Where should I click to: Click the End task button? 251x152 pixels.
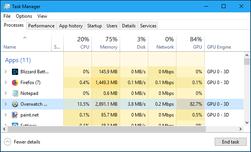click(x=231, y=142)
